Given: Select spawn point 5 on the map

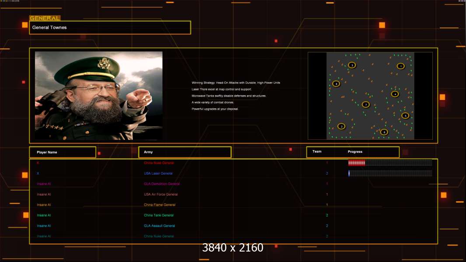Looking at the screenshot, I should 405,116.
